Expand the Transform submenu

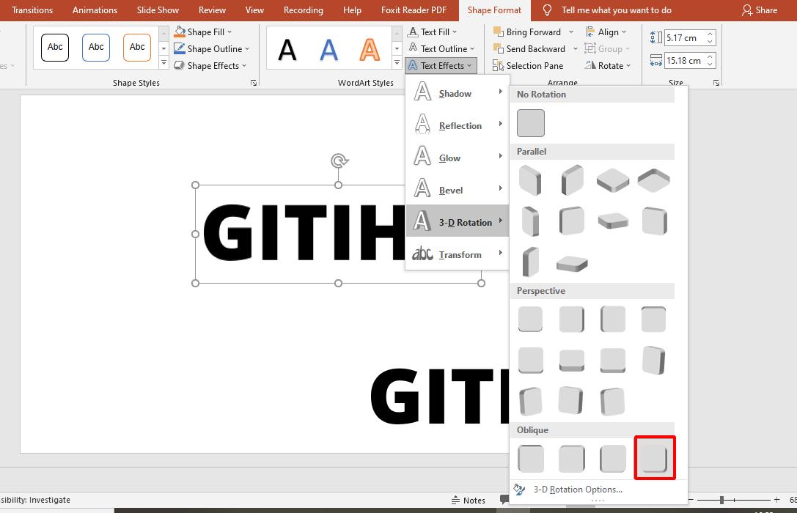click(x=460, y=254)
